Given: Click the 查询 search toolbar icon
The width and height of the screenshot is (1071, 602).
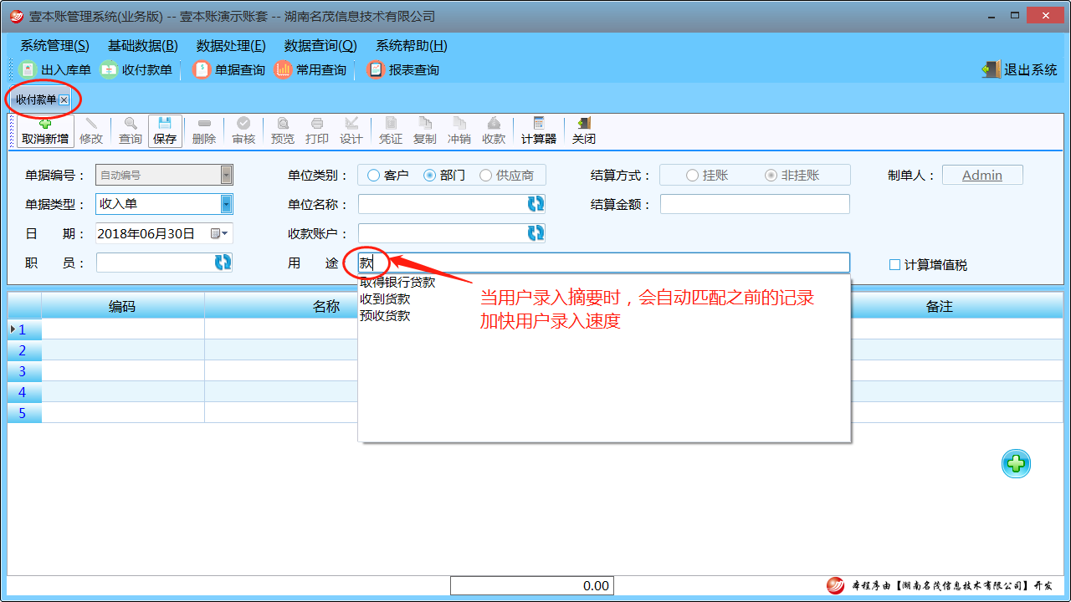Looking at the screenshot, I should [x=130, y=131].
